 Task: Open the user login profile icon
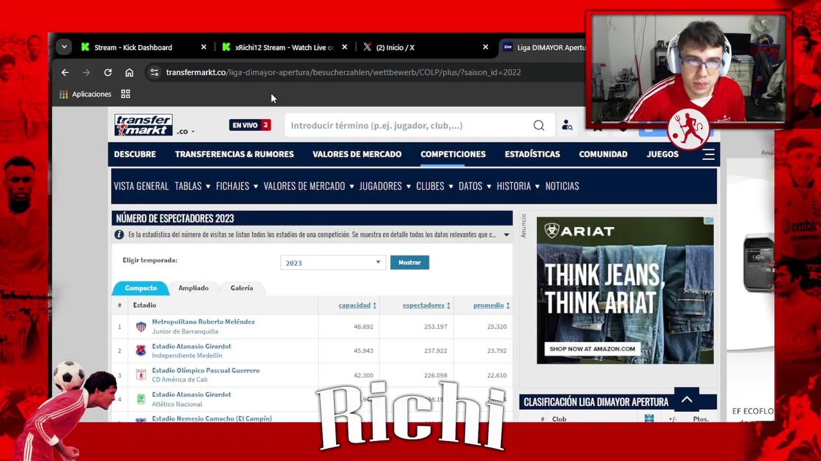567,125
